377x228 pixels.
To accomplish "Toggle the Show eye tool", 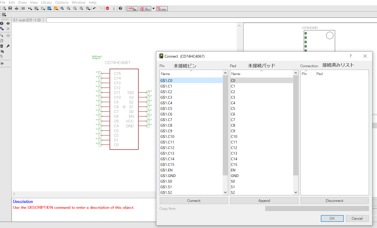I will point(8,23).
